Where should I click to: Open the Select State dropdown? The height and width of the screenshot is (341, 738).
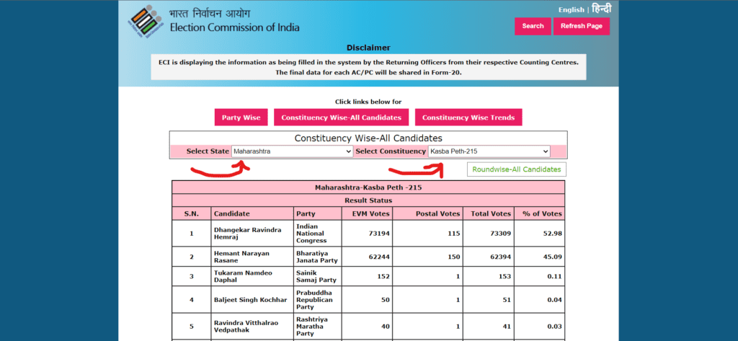[293, 151]
